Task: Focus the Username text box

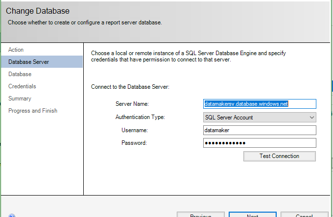Action: tap(259, 130)
